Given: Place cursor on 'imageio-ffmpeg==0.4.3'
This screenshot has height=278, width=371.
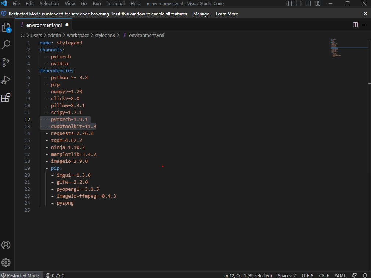Looking at the screenshot, I should (86, 196).
